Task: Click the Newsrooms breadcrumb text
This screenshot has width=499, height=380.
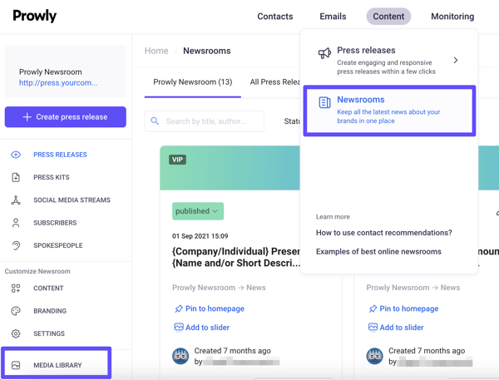Action: (x=207, y=51)
